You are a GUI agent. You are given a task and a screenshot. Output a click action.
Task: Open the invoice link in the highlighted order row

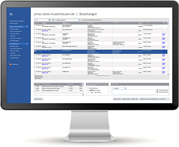pos(164,51)
